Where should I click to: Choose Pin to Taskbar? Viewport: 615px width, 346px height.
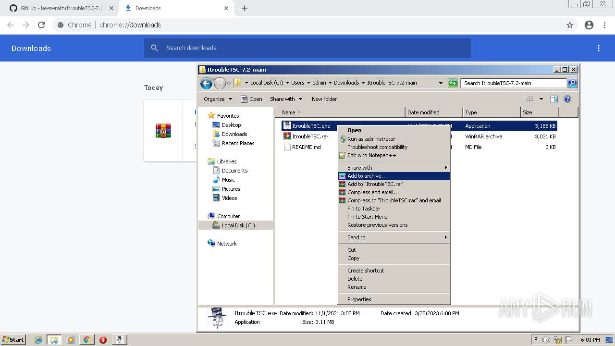394,209
